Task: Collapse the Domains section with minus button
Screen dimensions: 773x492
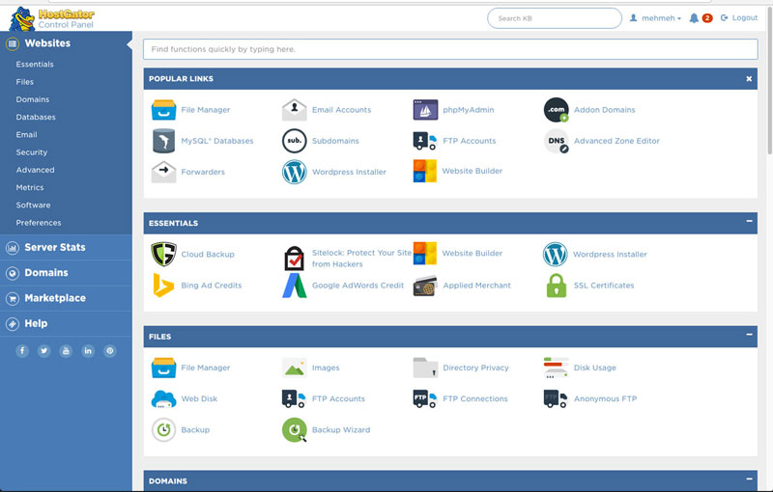Action: click(749, 478)
